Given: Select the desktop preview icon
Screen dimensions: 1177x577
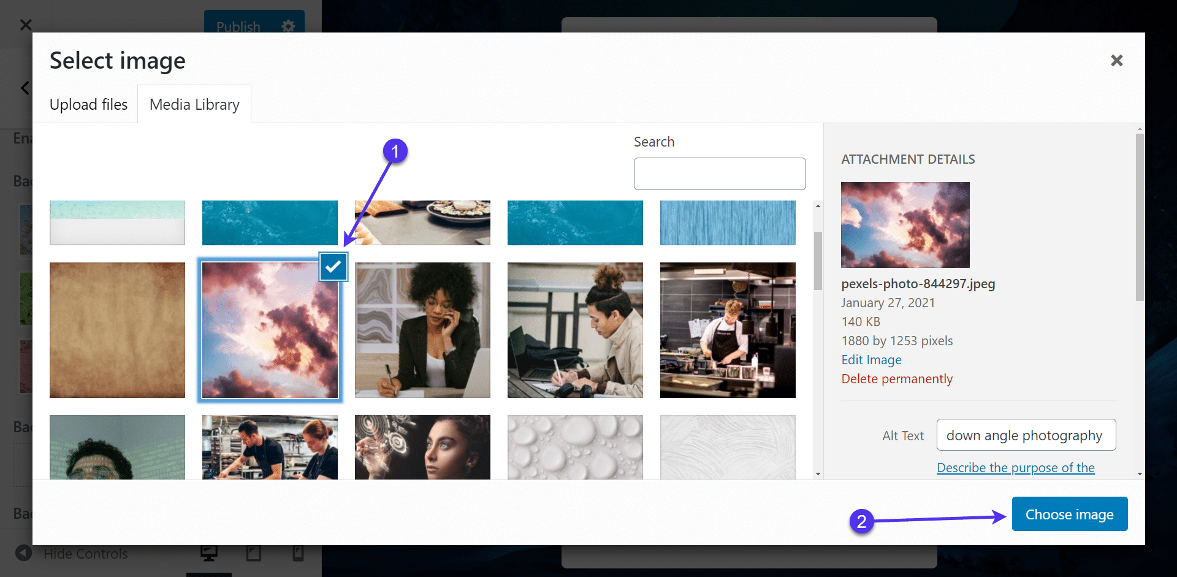Looking at the screenshot, I should click(x=209, y=553).
